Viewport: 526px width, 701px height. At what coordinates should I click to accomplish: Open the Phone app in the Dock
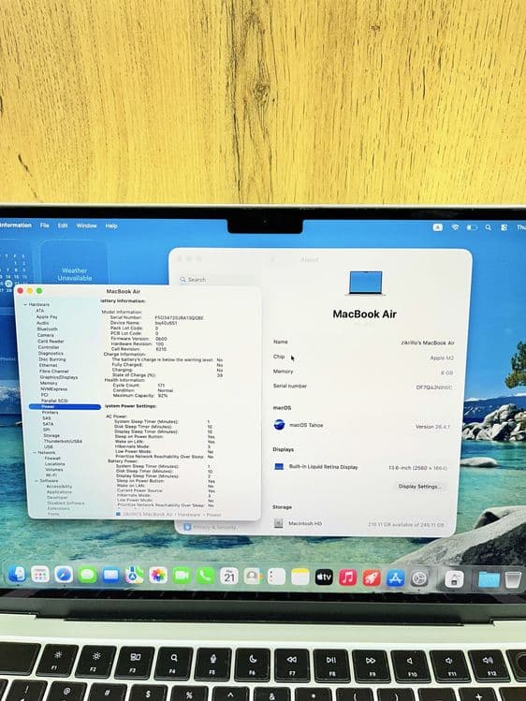pyautogui.click(x=205, y=576)
